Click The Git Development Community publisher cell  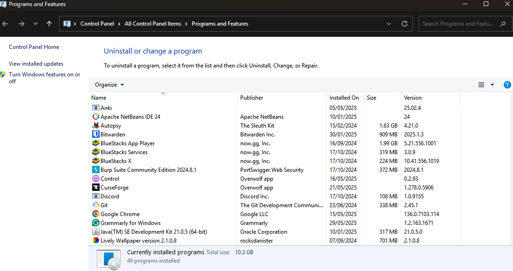click(282, 205)
